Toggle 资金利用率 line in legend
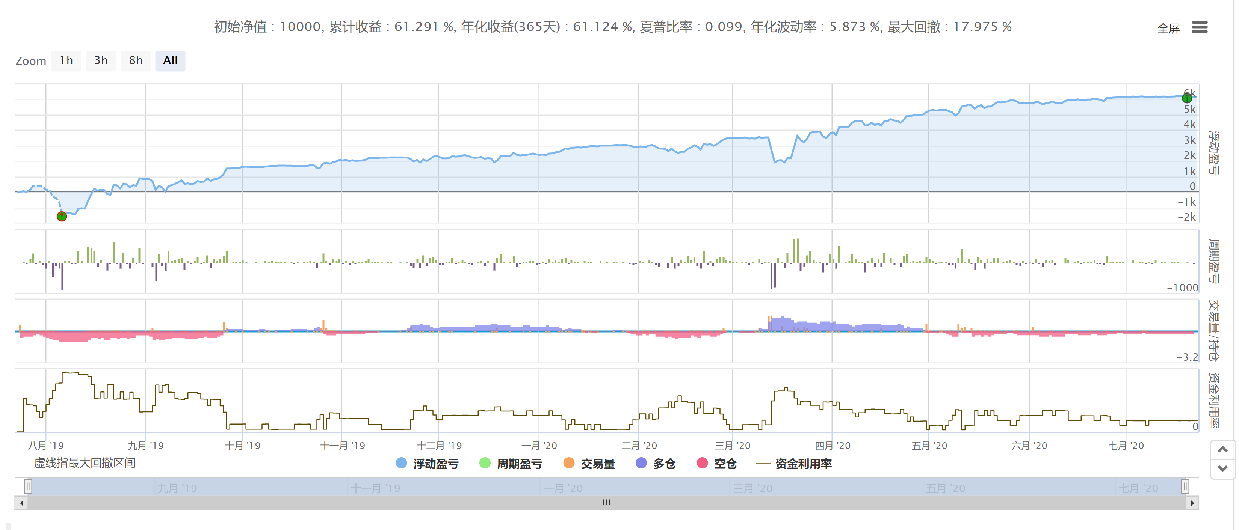The width and height of the screenshot is (1239, 530). [x=803, y=464]
